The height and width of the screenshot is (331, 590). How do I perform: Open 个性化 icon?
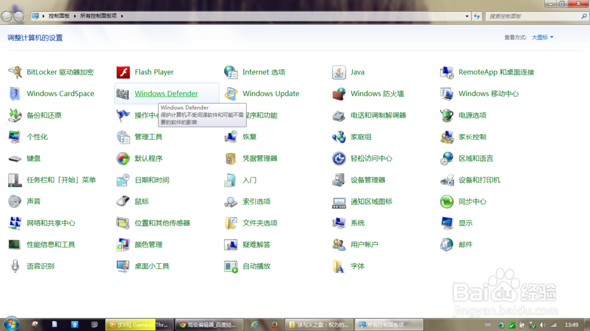pos(15,137)
